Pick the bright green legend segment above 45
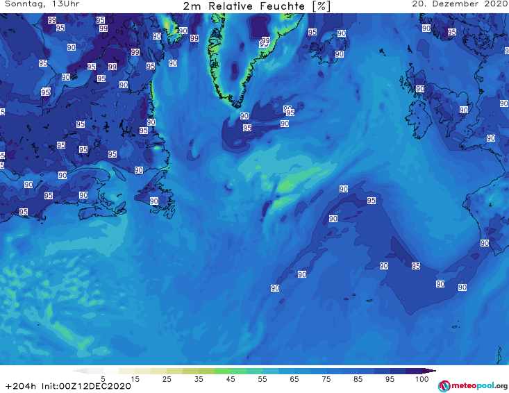This screenshot has height=393, width=509. [222, 371]
